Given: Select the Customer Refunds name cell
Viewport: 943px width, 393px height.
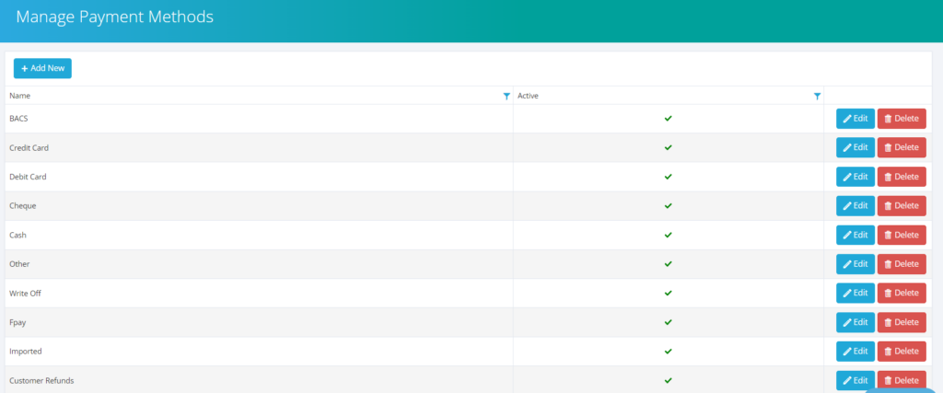Looking at the screenshot, I should tap(259, 380).
